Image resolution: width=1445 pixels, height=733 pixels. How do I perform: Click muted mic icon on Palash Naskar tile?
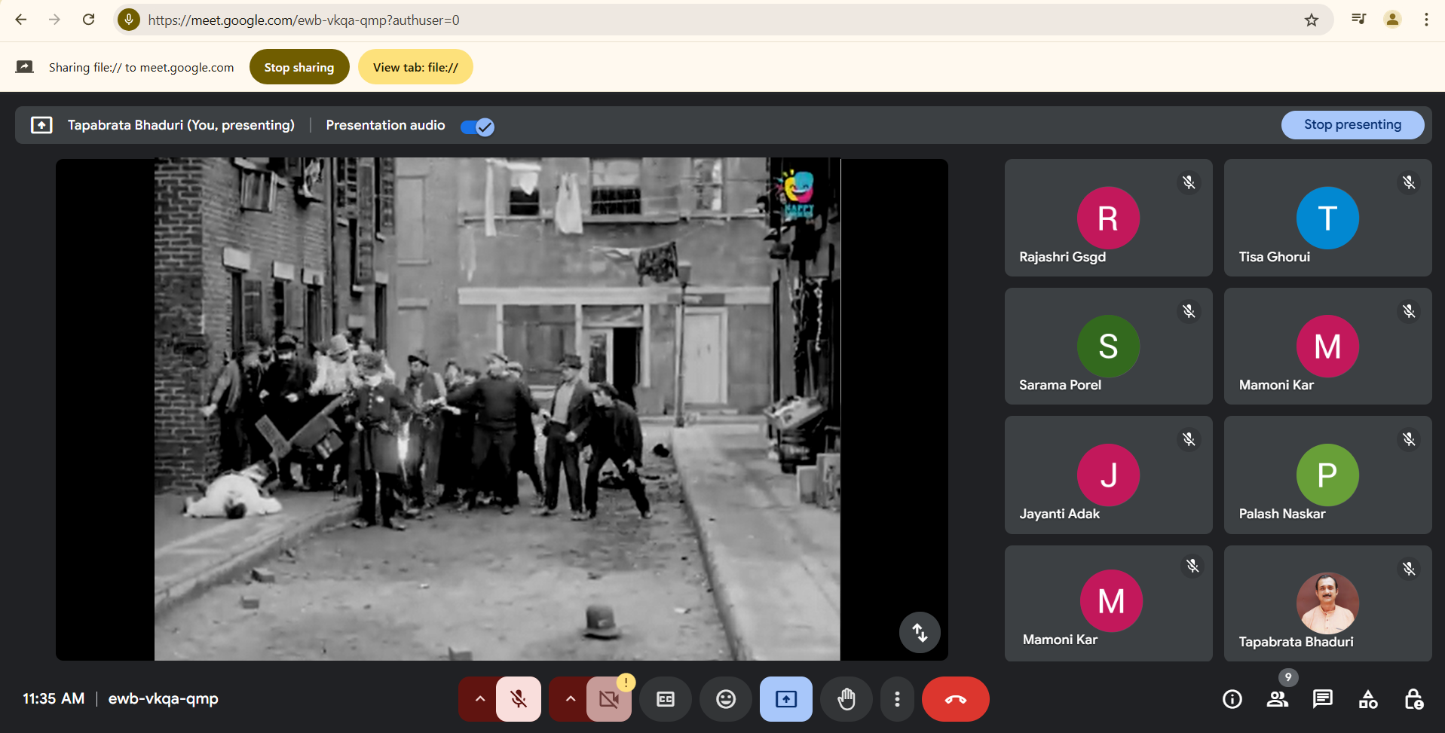tap(1409, 439)
